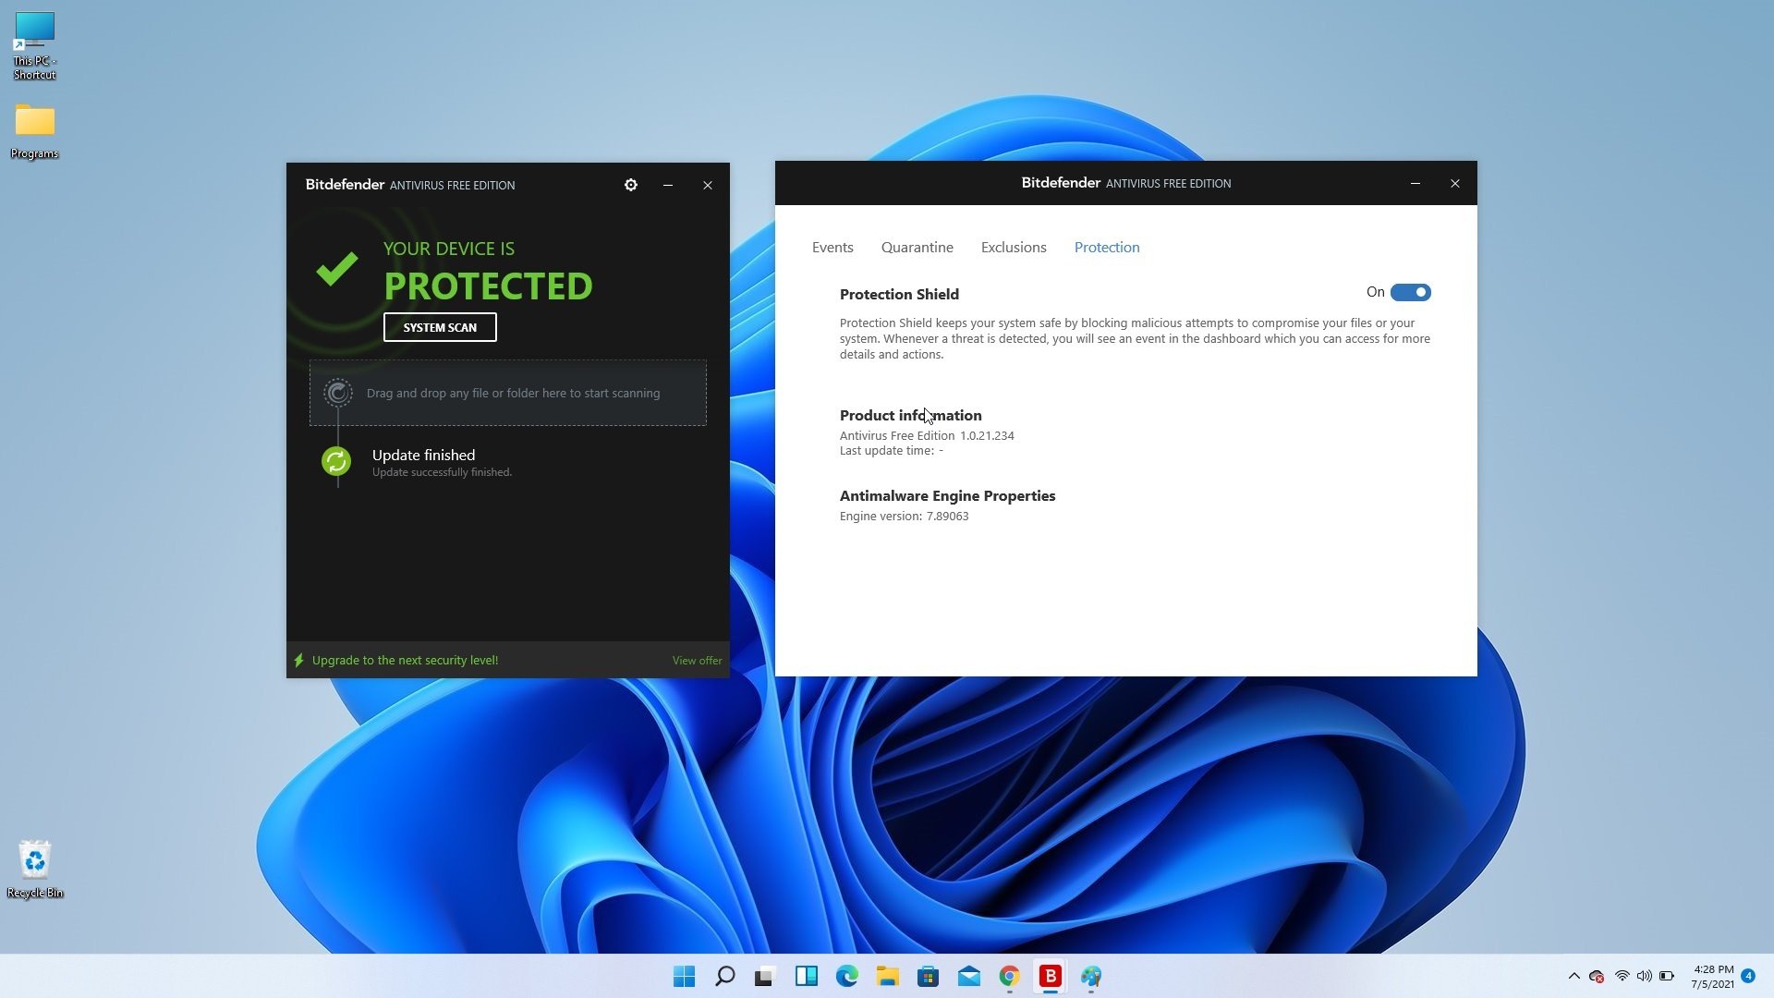Open the Windows Start menu
1774x998 pixels.
[684, 976]
